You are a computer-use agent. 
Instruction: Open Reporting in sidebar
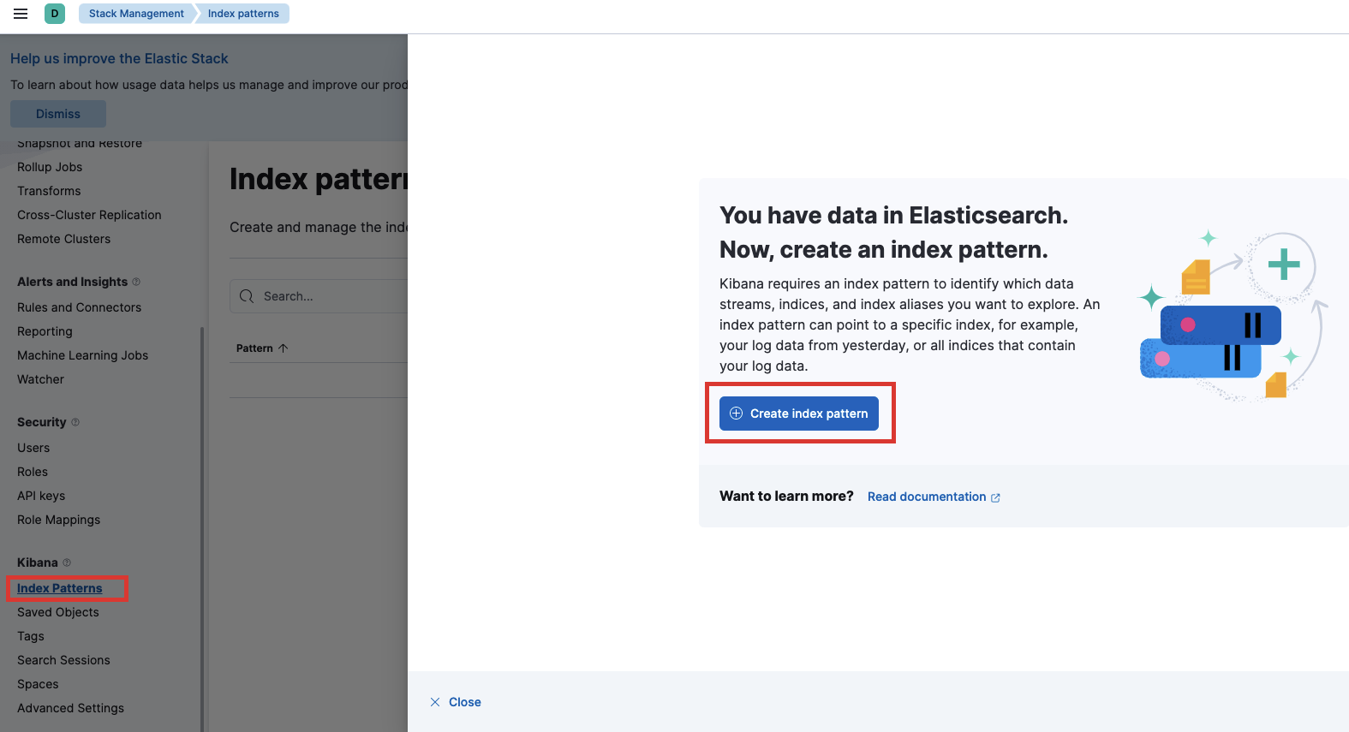pos(45,331)
